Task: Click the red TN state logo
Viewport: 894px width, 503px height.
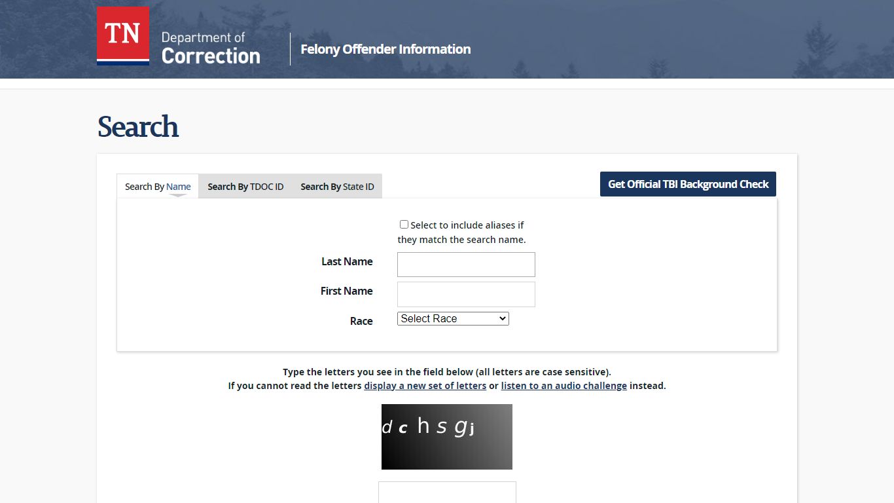Action: point(123,35)
